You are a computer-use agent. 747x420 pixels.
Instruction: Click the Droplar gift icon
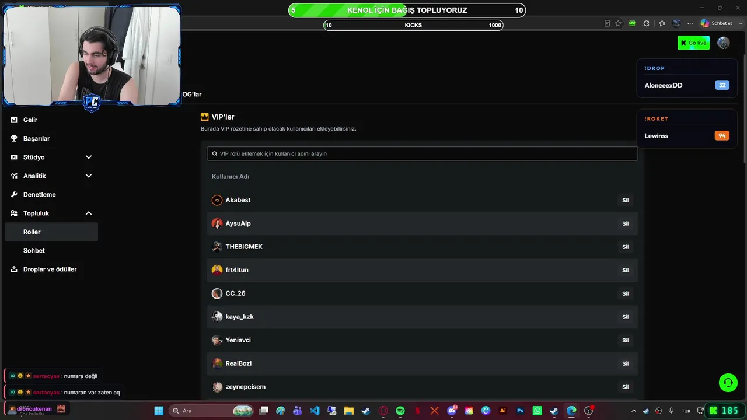click(14, 269)
